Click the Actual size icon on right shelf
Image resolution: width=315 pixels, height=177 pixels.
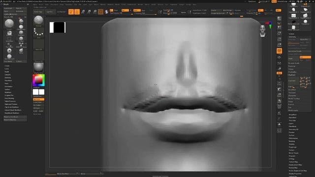click(279, 39)
